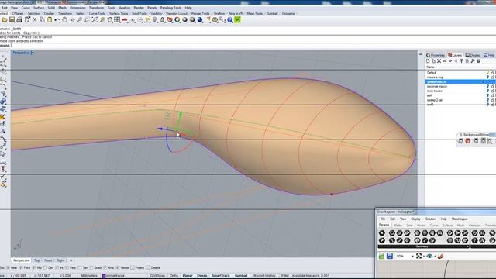Click the New Layer icon in Layers panel

[428, 61]
